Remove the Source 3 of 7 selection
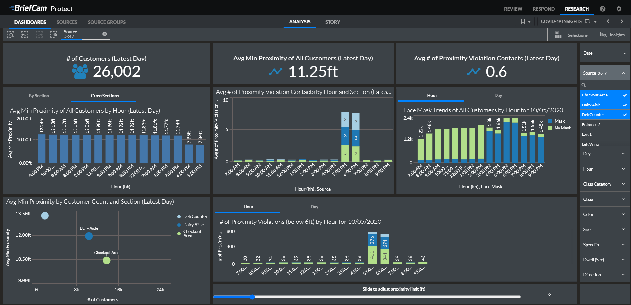631x305 pixels. click(105, 34)
